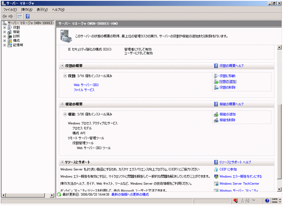The image size is (283, 206).
Task: Open the ファイル サービス role link
Action: (84, 90)
